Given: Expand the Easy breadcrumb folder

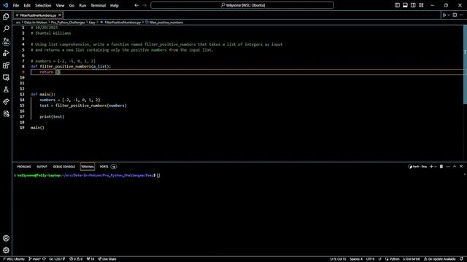Looking at the screenshot, I should (92, 23).
